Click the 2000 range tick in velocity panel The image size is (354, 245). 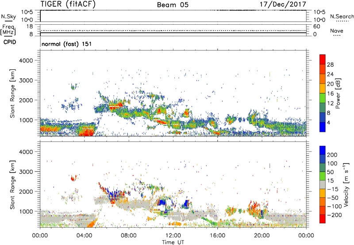coord(26,192)
